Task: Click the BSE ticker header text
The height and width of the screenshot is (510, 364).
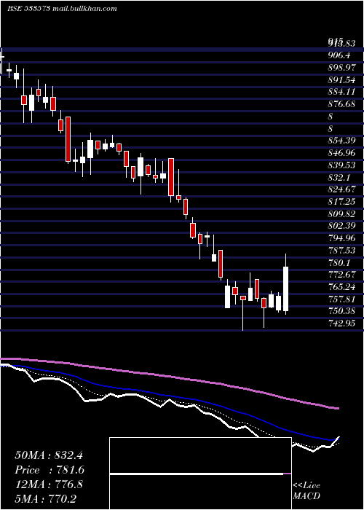Action: [62, 9]
